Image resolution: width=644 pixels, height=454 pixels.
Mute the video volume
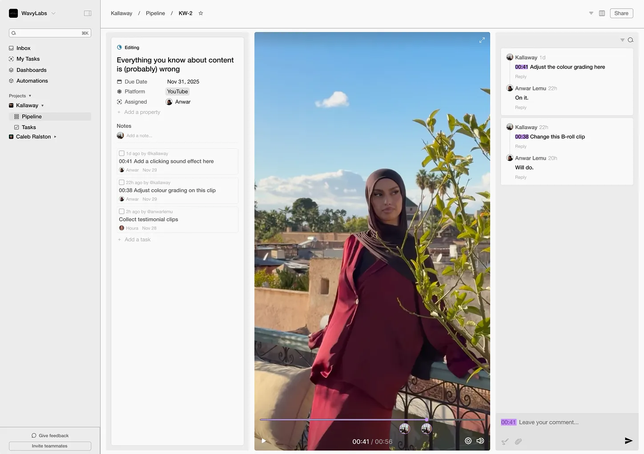click(480, 441)
